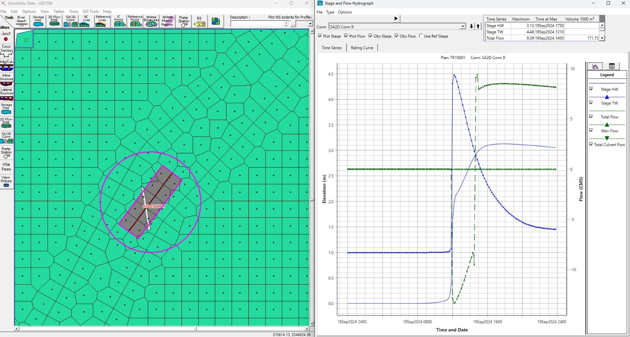Image resolution: width=630 pixels, height=337 pixels.
Task: Open the Cross Section editor
Action: click(x=6, y=51)
